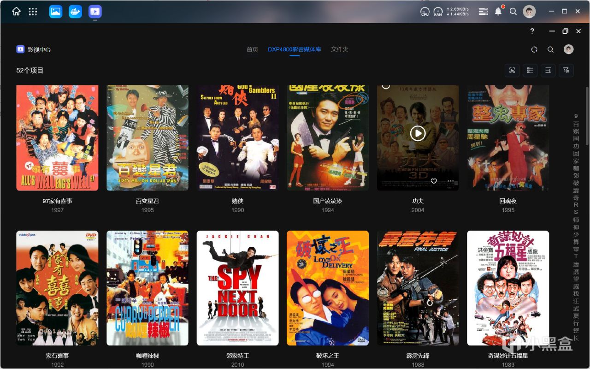Screen dimensions: 590x369
Task: Open the 回魂夜 poster
Action: (x=508, y=138)
